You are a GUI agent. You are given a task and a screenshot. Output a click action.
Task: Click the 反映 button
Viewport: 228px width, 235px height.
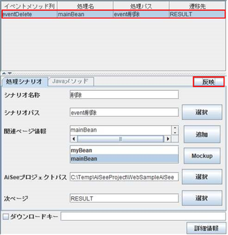click(x=208, y=82)
